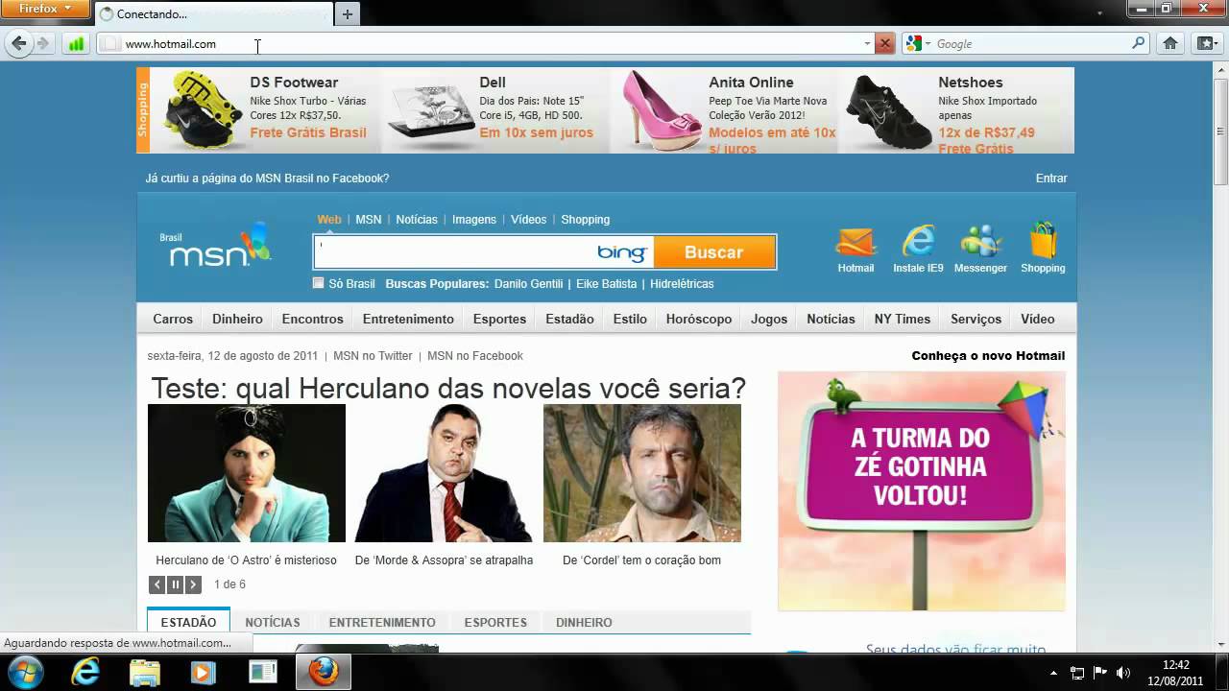This screenshot has width=1229, height=691.
Task: Show next slide in carousel
Action: [194, 584]
